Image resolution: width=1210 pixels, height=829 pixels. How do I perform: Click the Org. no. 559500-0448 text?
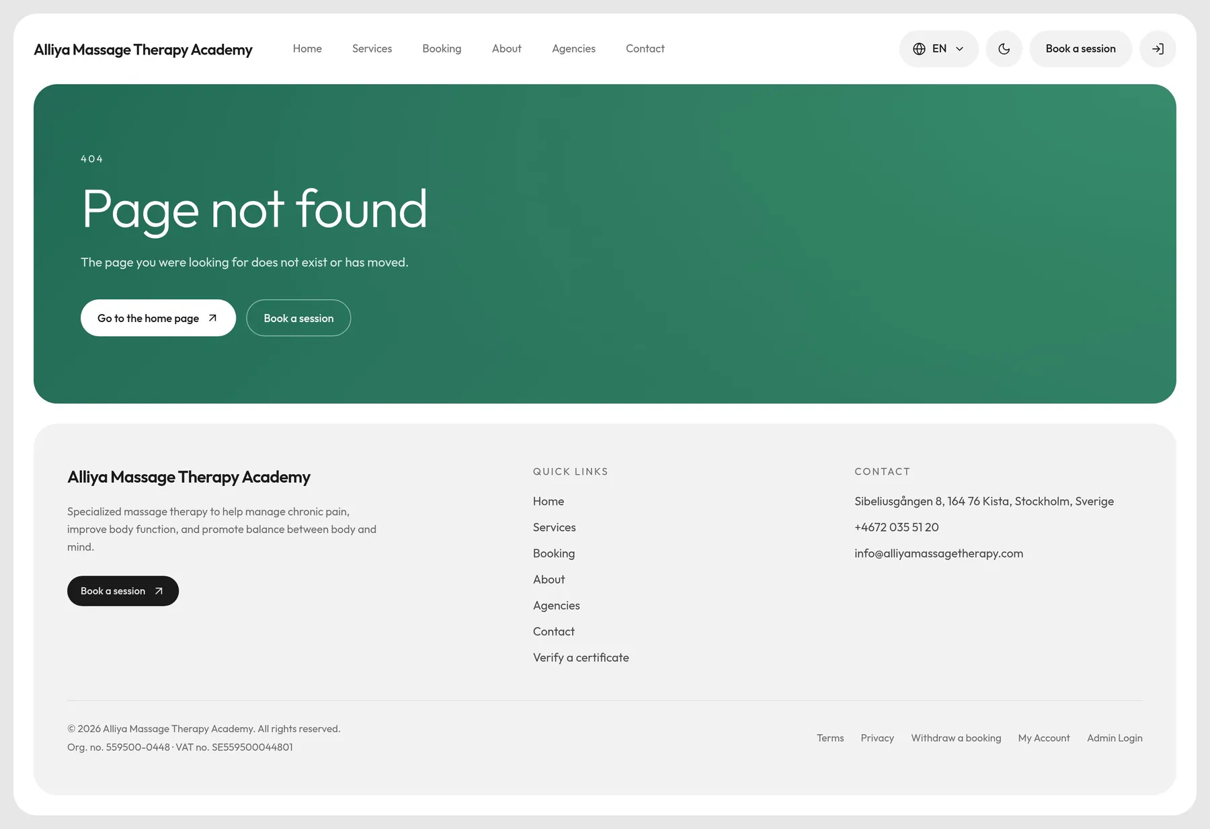[118, 747]
